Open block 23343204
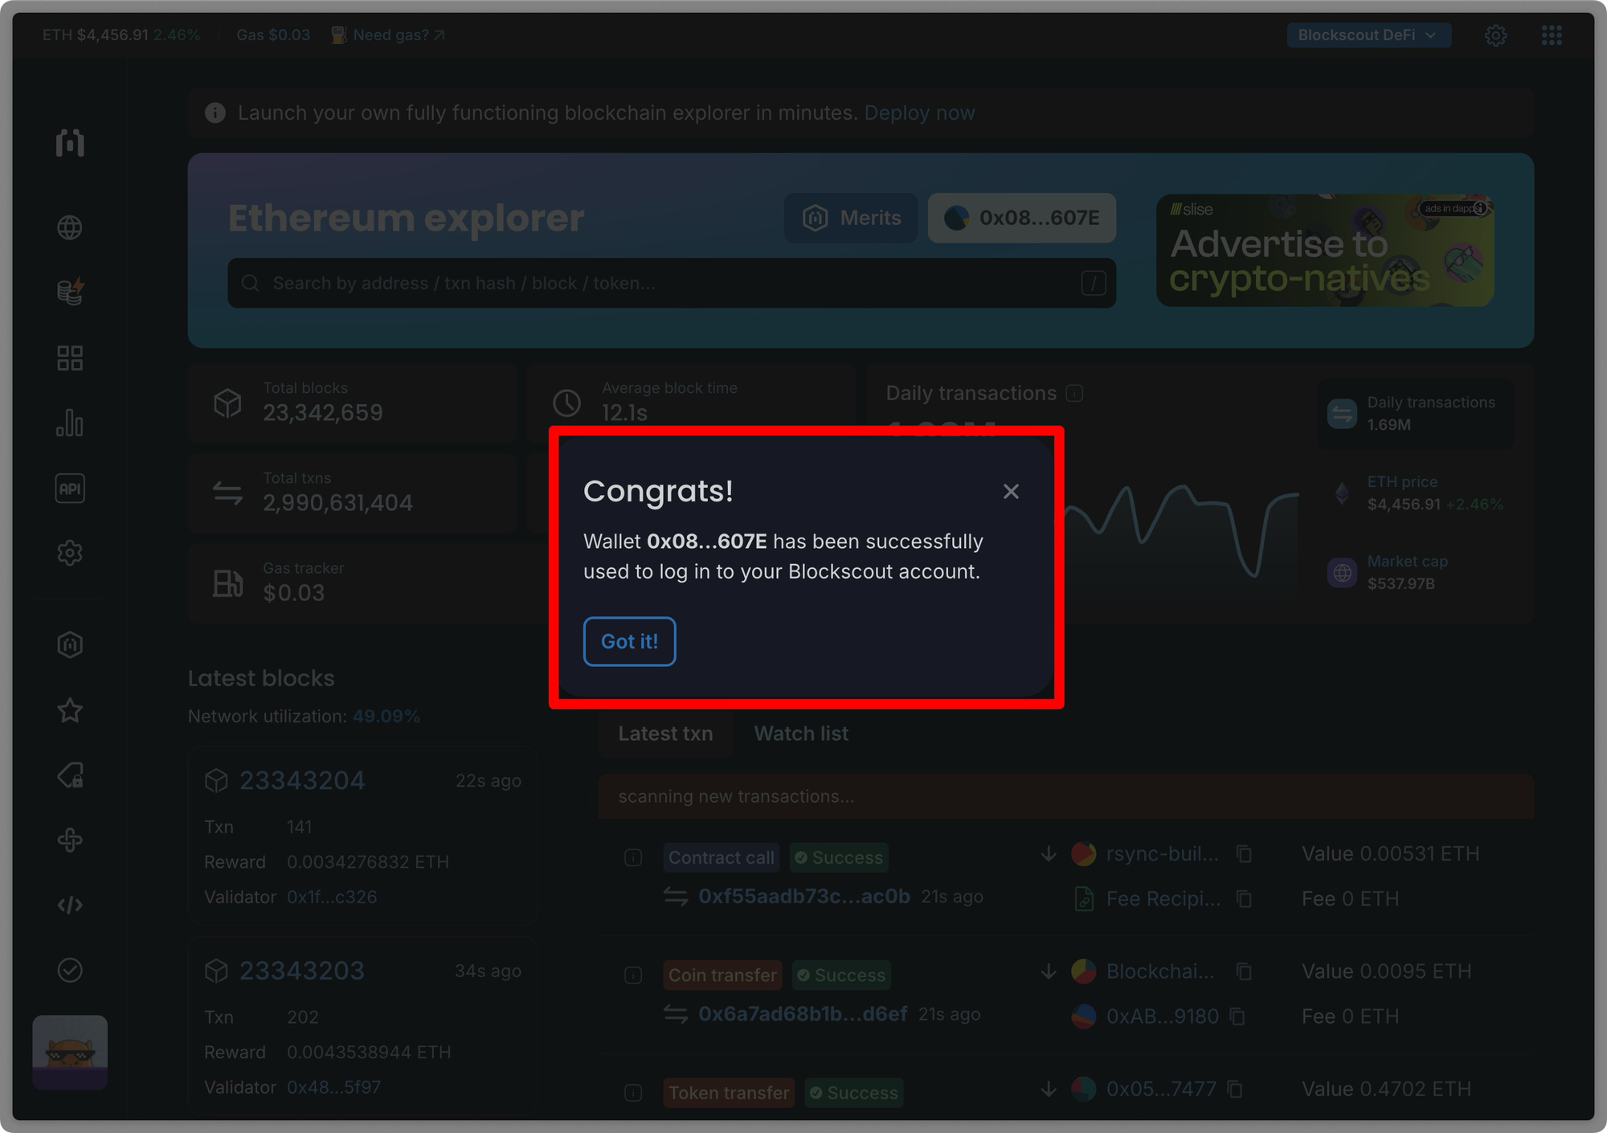The width and height of the screenshot is (1607, 1133). tap(302, 780)
